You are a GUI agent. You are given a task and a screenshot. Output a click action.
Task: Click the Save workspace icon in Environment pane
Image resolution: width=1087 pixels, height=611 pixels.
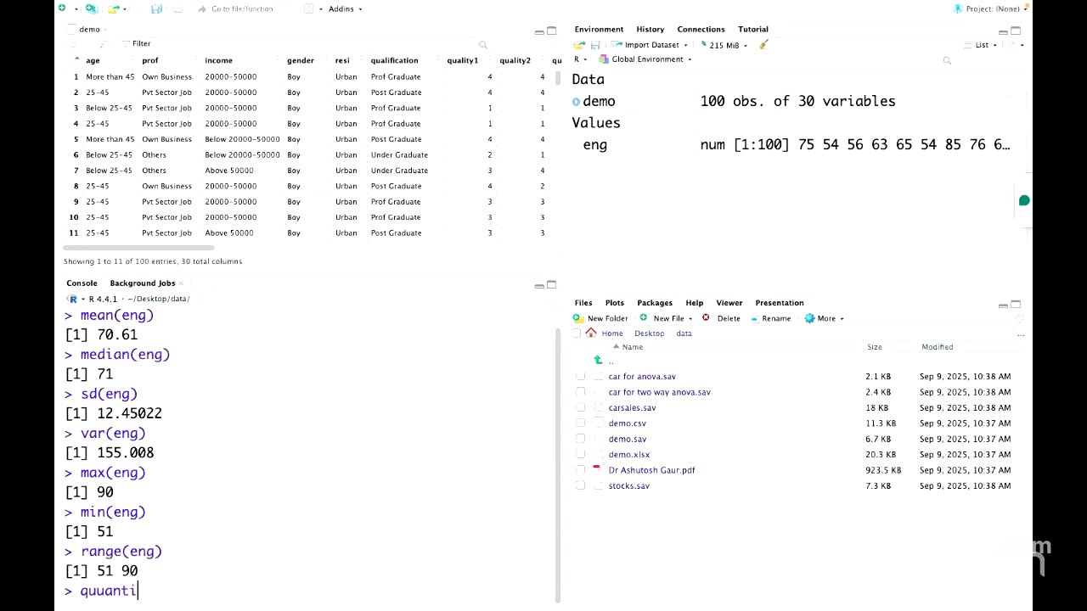click(595, 45)
